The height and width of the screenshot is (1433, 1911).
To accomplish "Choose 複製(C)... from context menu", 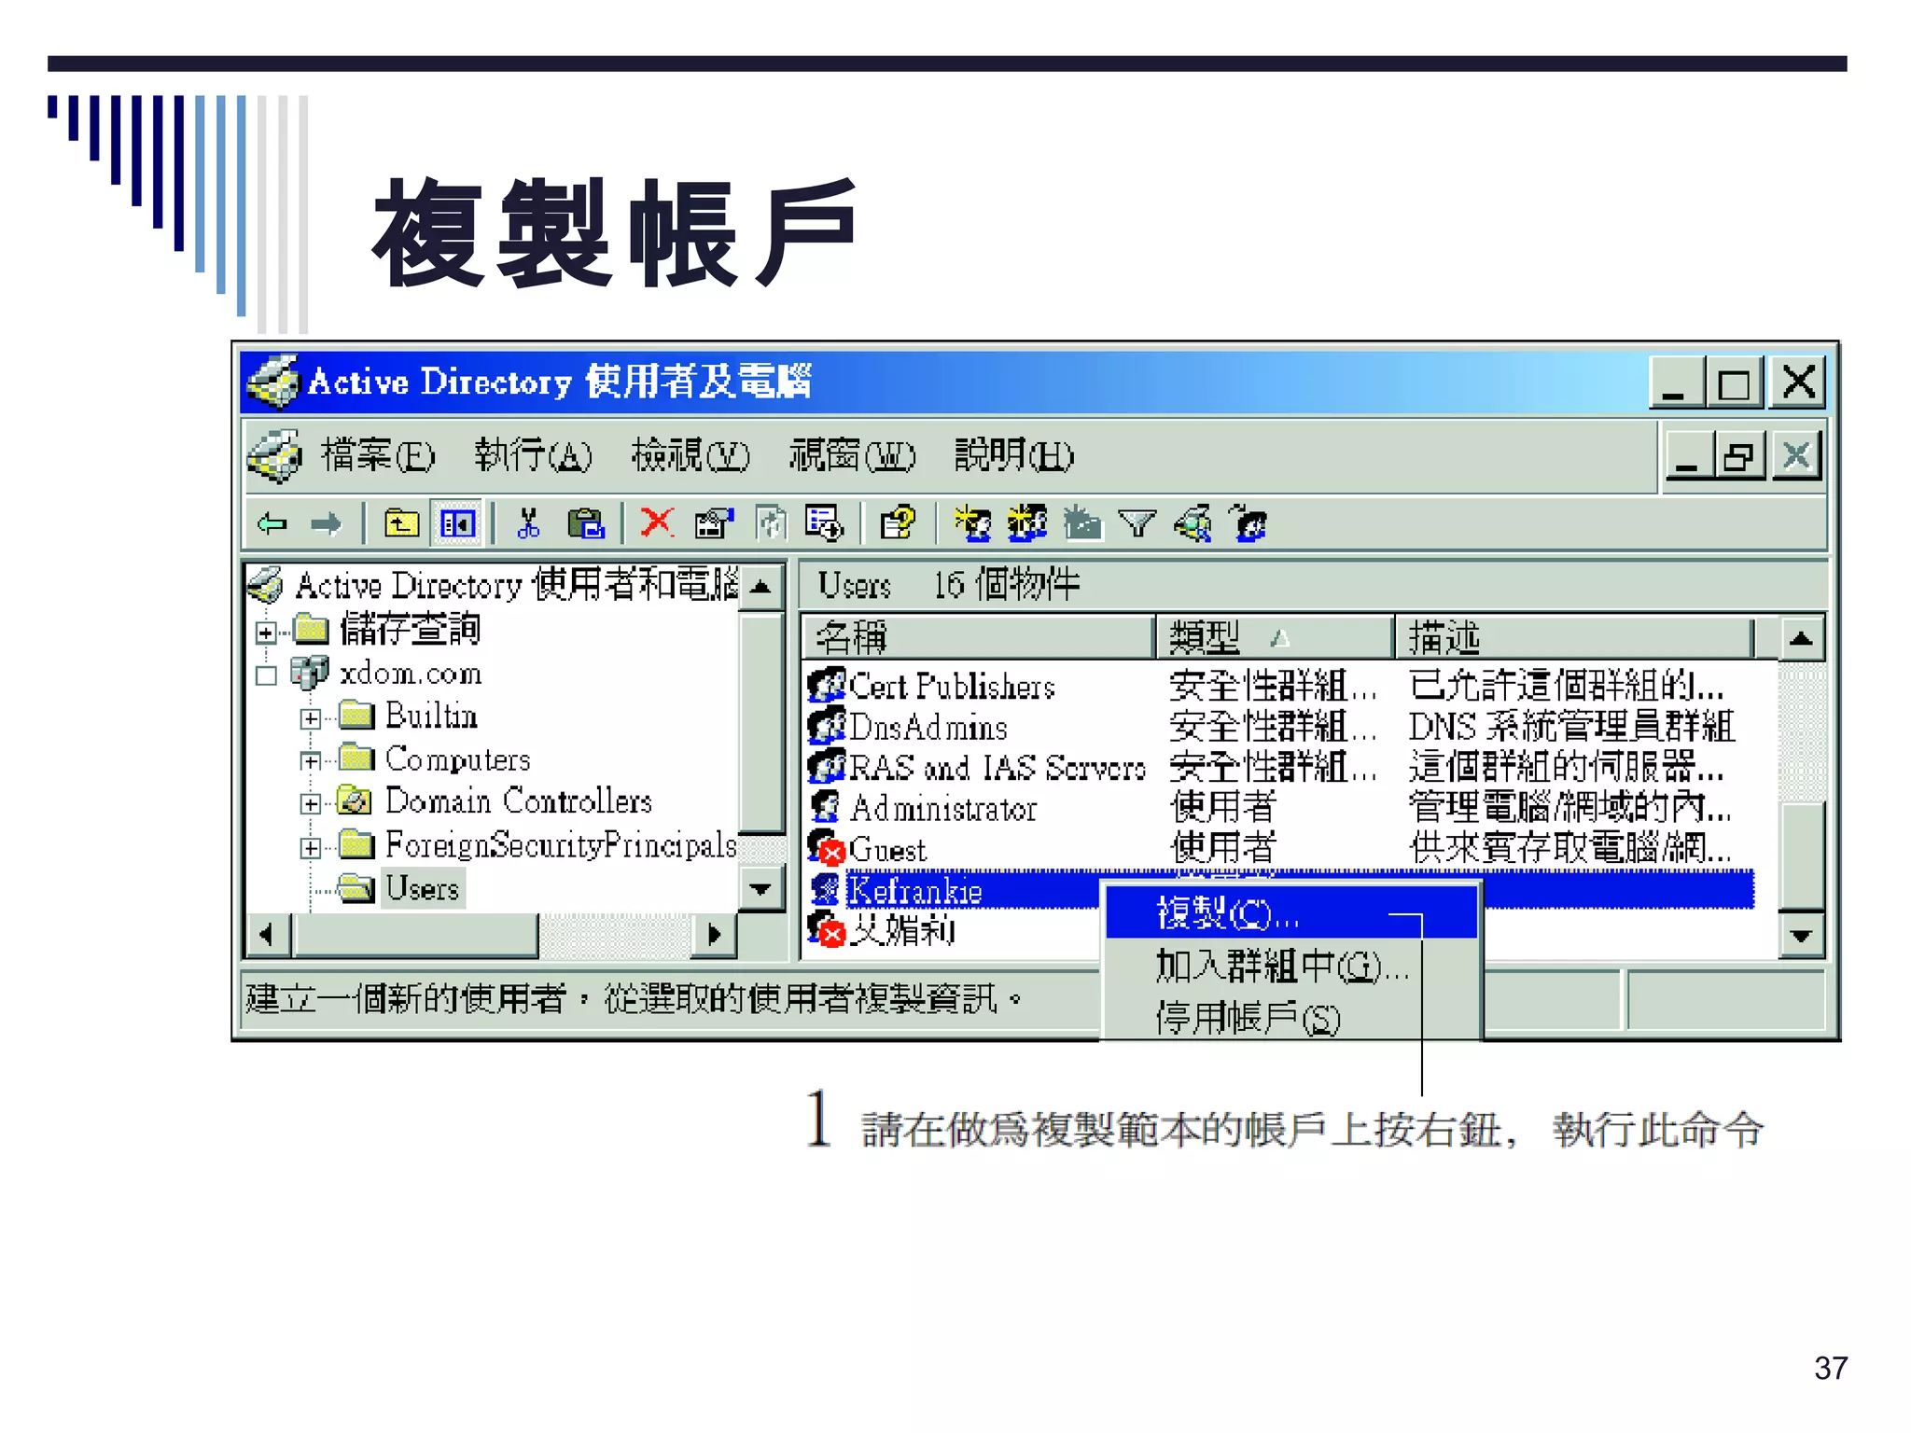I will (1290, 912).
